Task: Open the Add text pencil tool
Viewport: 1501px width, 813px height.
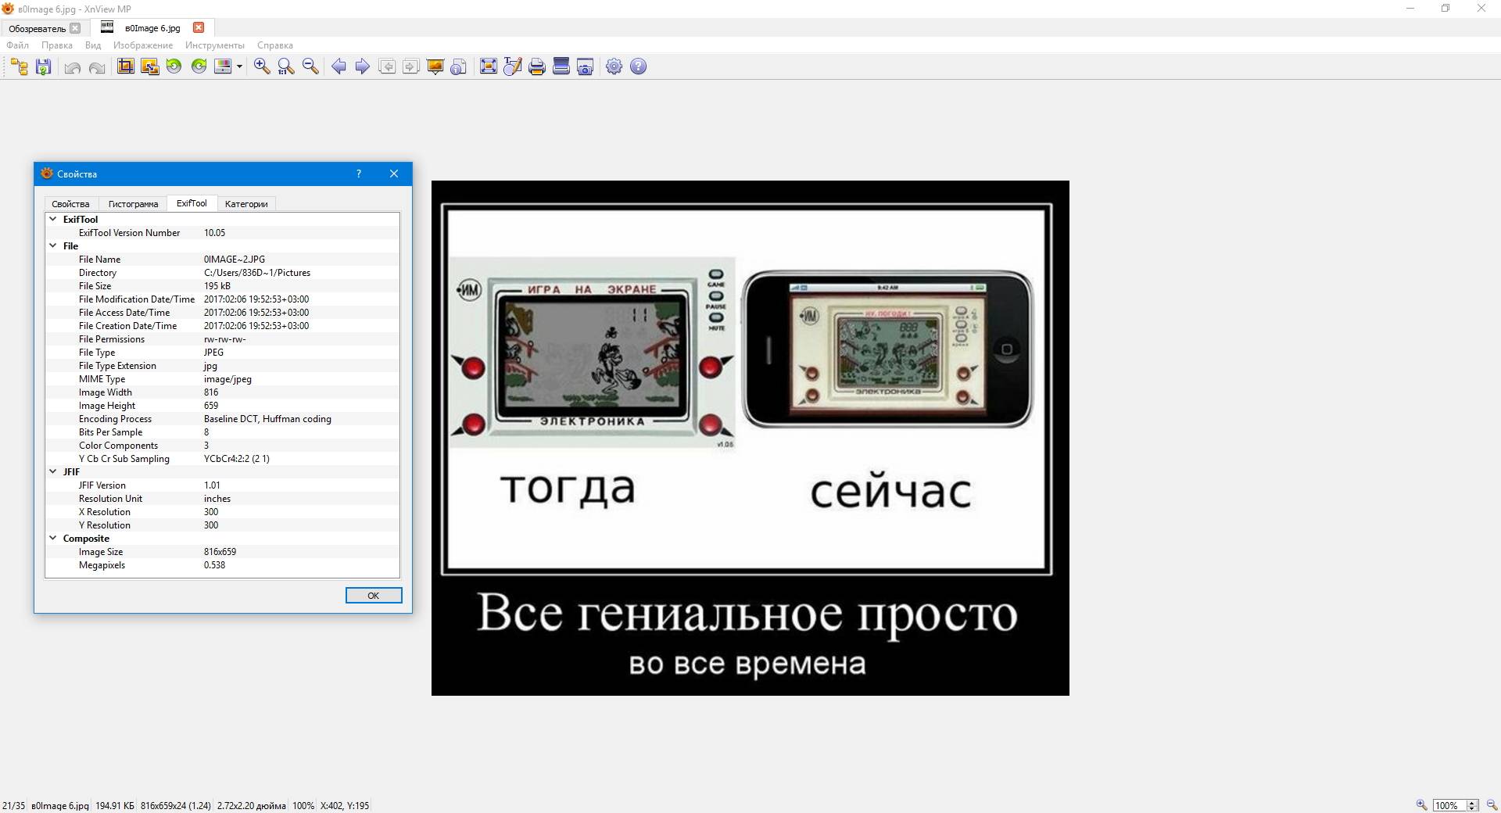Action: (x=513, y=66)
